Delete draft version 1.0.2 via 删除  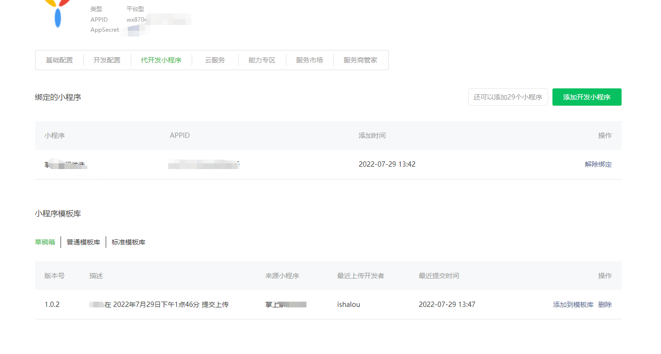click(x=605, y=305)
